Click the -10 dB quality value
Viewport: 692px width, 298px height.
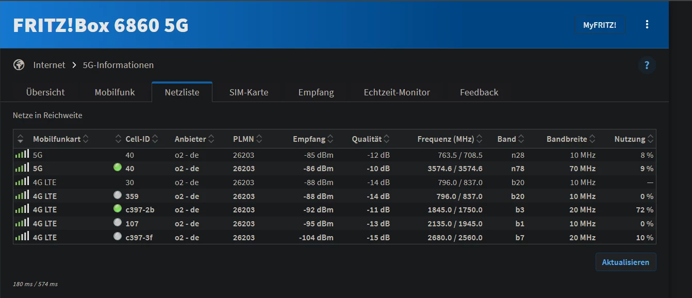(378, 168)
